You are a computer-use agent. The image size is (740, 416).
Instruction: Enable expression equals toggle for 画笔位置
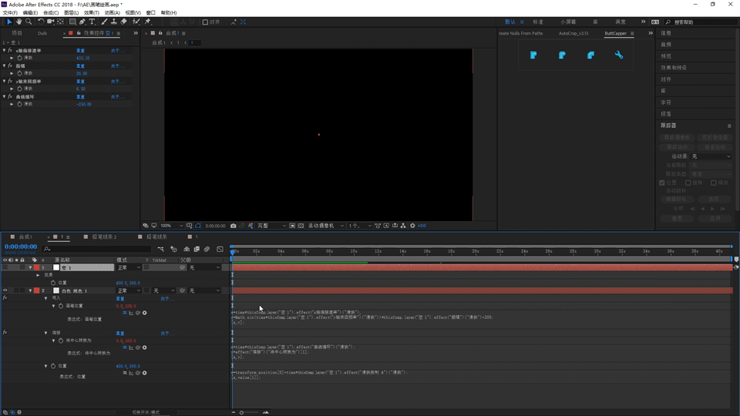pos(125,313)
